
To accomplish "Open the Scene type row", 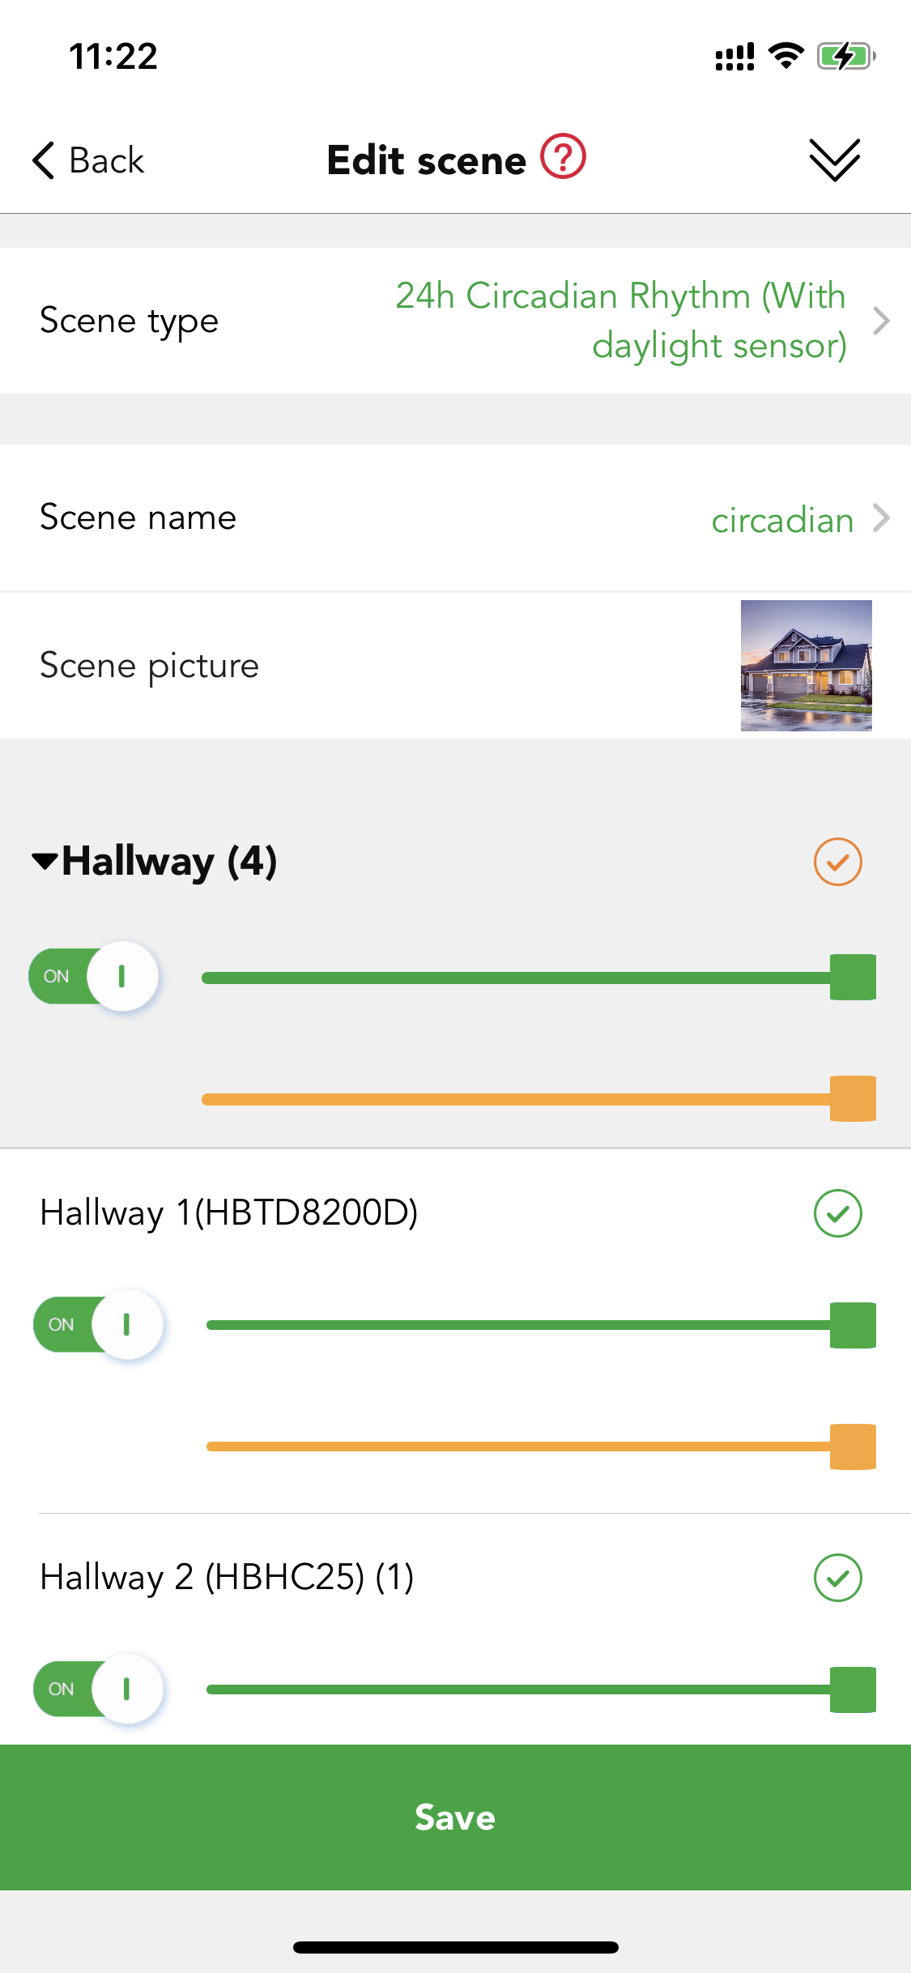I will pyautogui.click(x=455, y=321).
